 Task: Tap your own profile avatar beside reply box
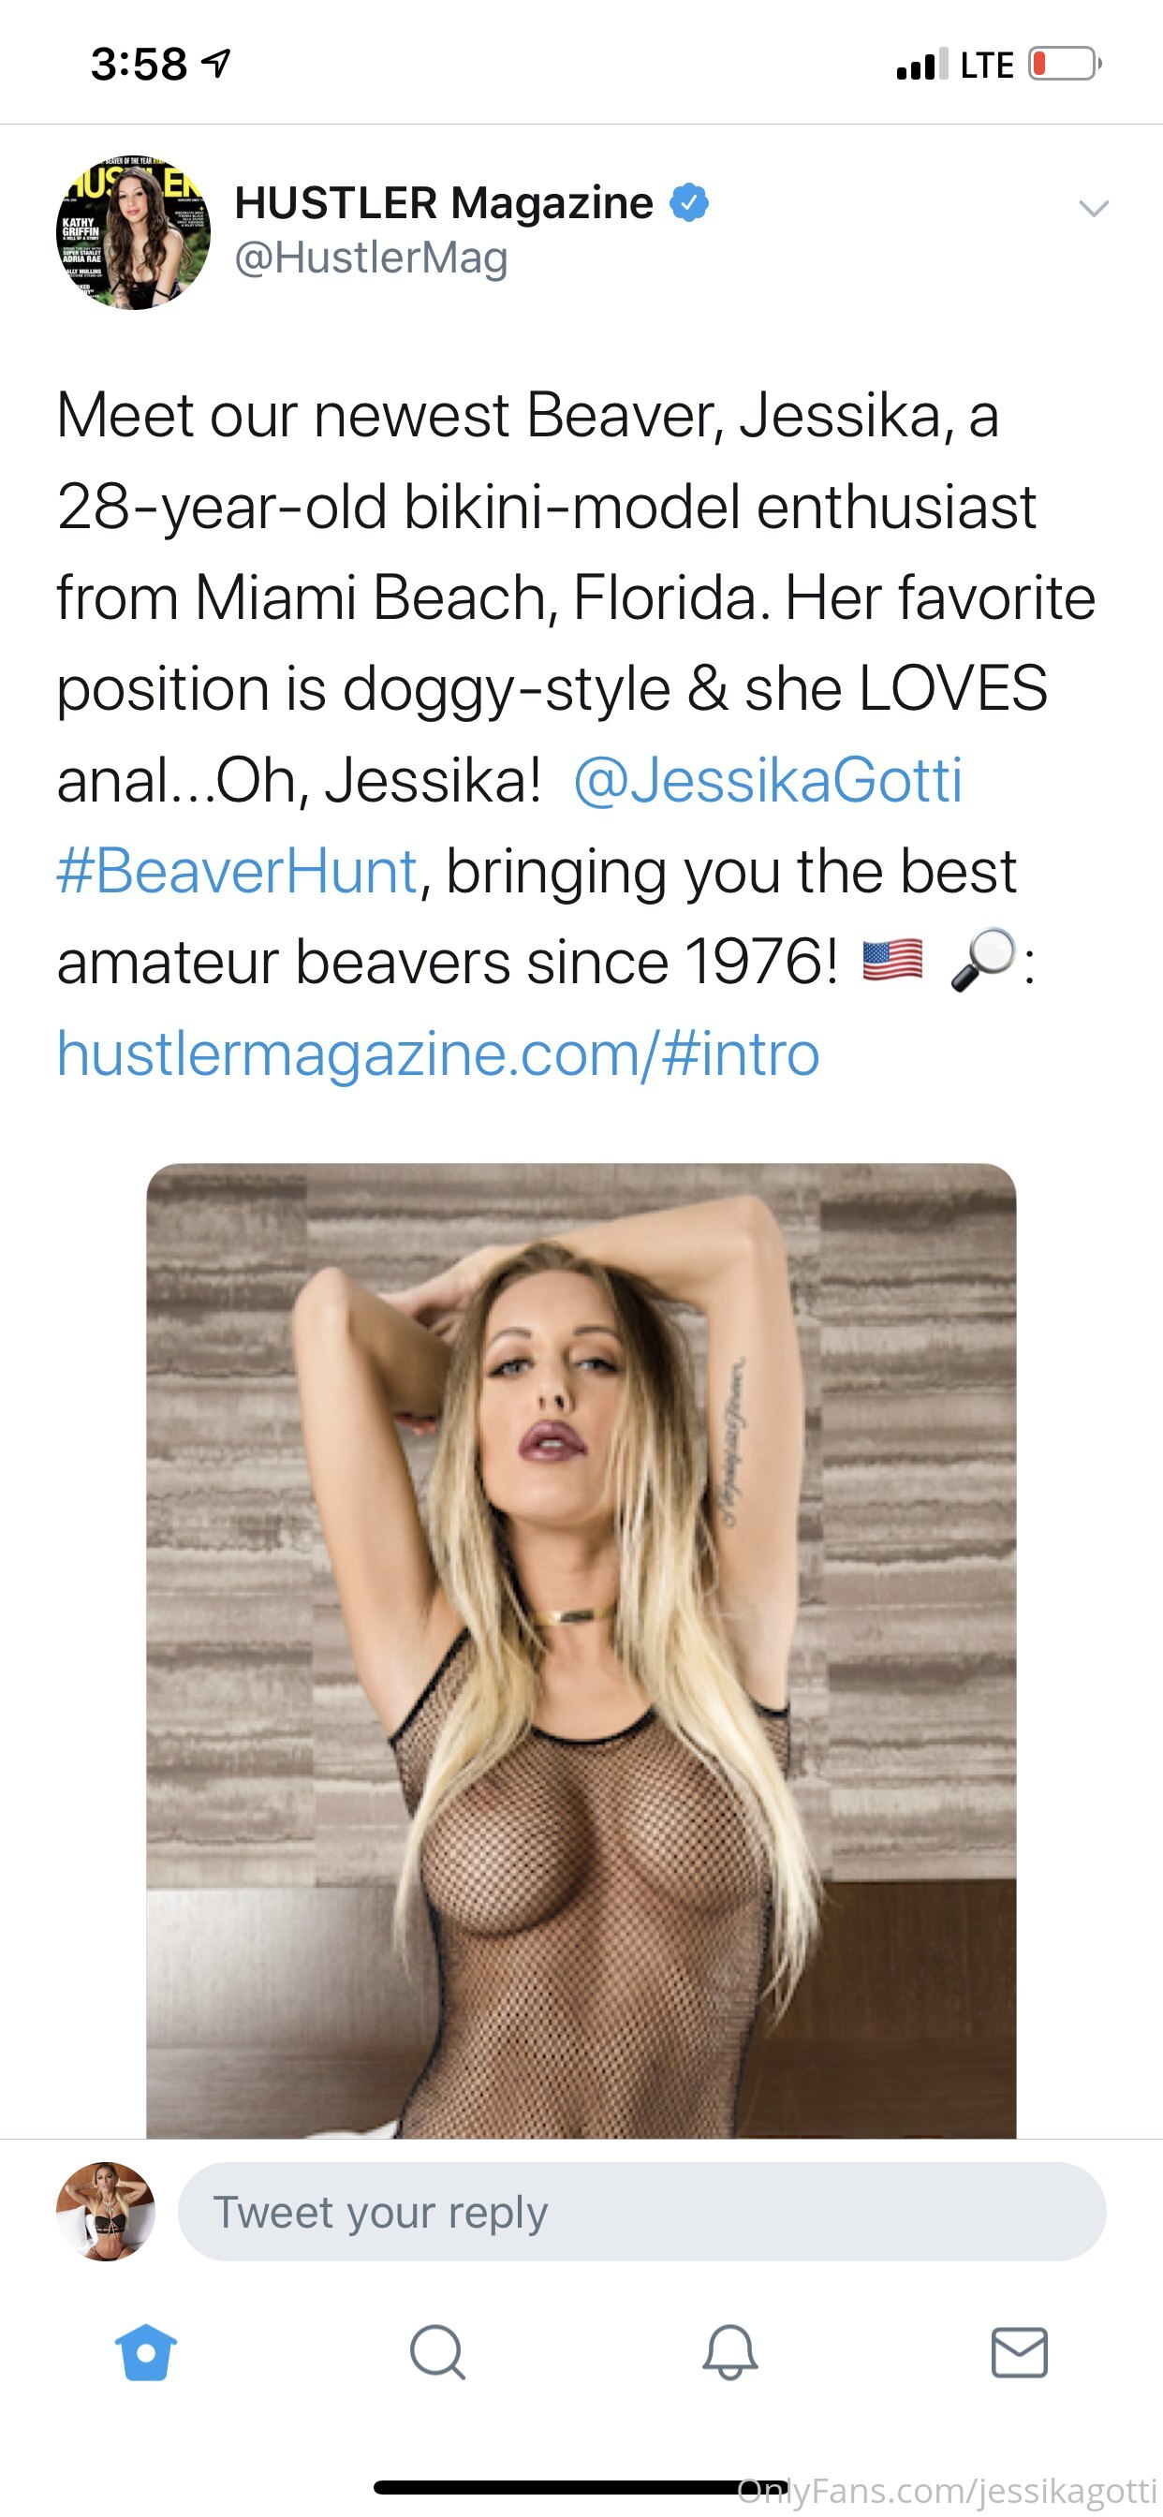[106, 2211]
